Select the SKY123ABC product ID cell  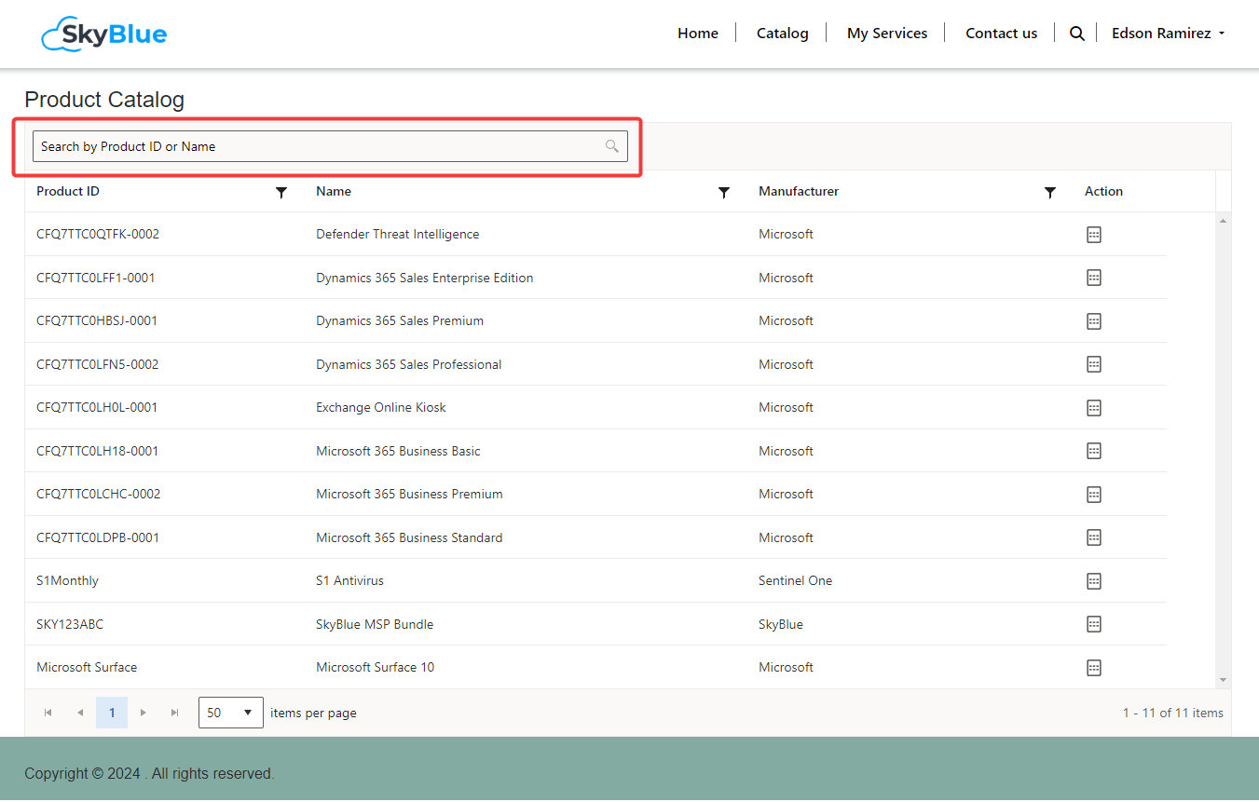[70, 624]
